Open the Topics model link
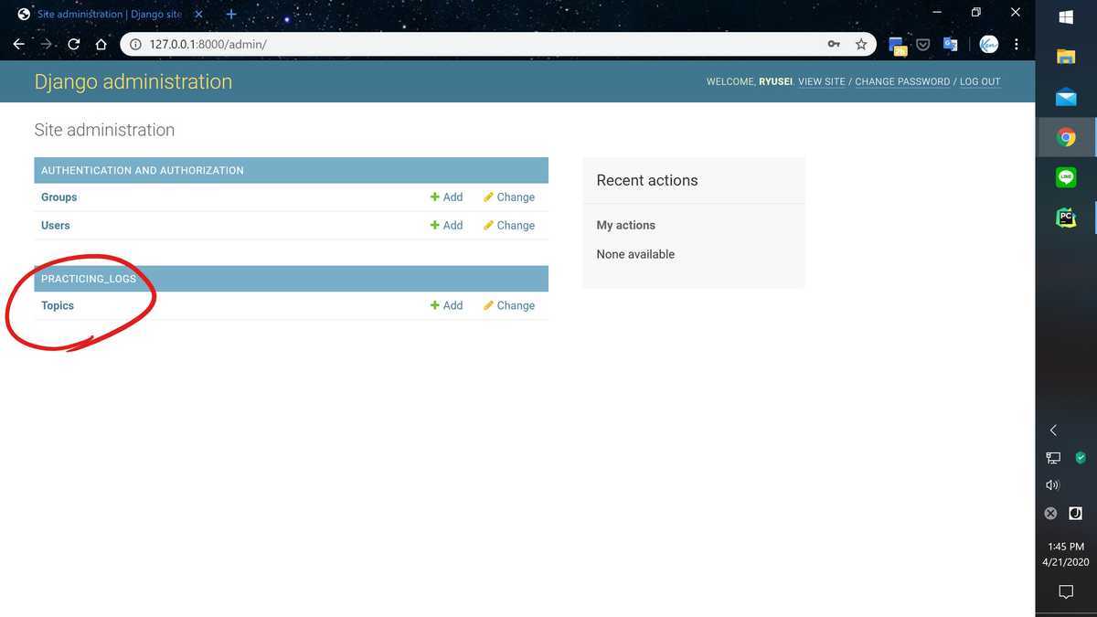The height and width of the screenshot is (617, 1097). tap(58, 305)
